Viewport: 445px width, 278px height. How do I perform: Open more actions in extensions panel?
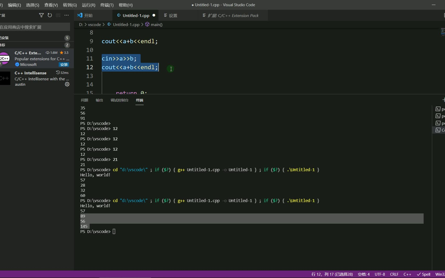(x=66, y=15)
